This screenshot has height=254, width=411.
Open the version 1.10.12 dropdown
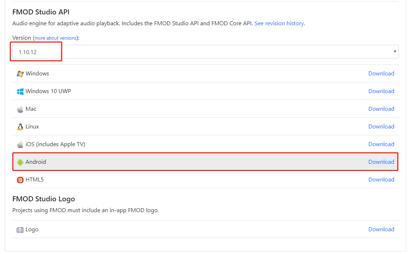205,52
